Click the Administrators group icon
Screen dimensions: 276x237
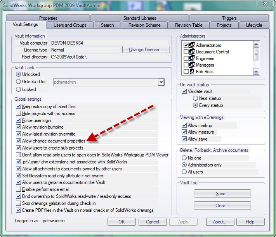coord(192,45)
